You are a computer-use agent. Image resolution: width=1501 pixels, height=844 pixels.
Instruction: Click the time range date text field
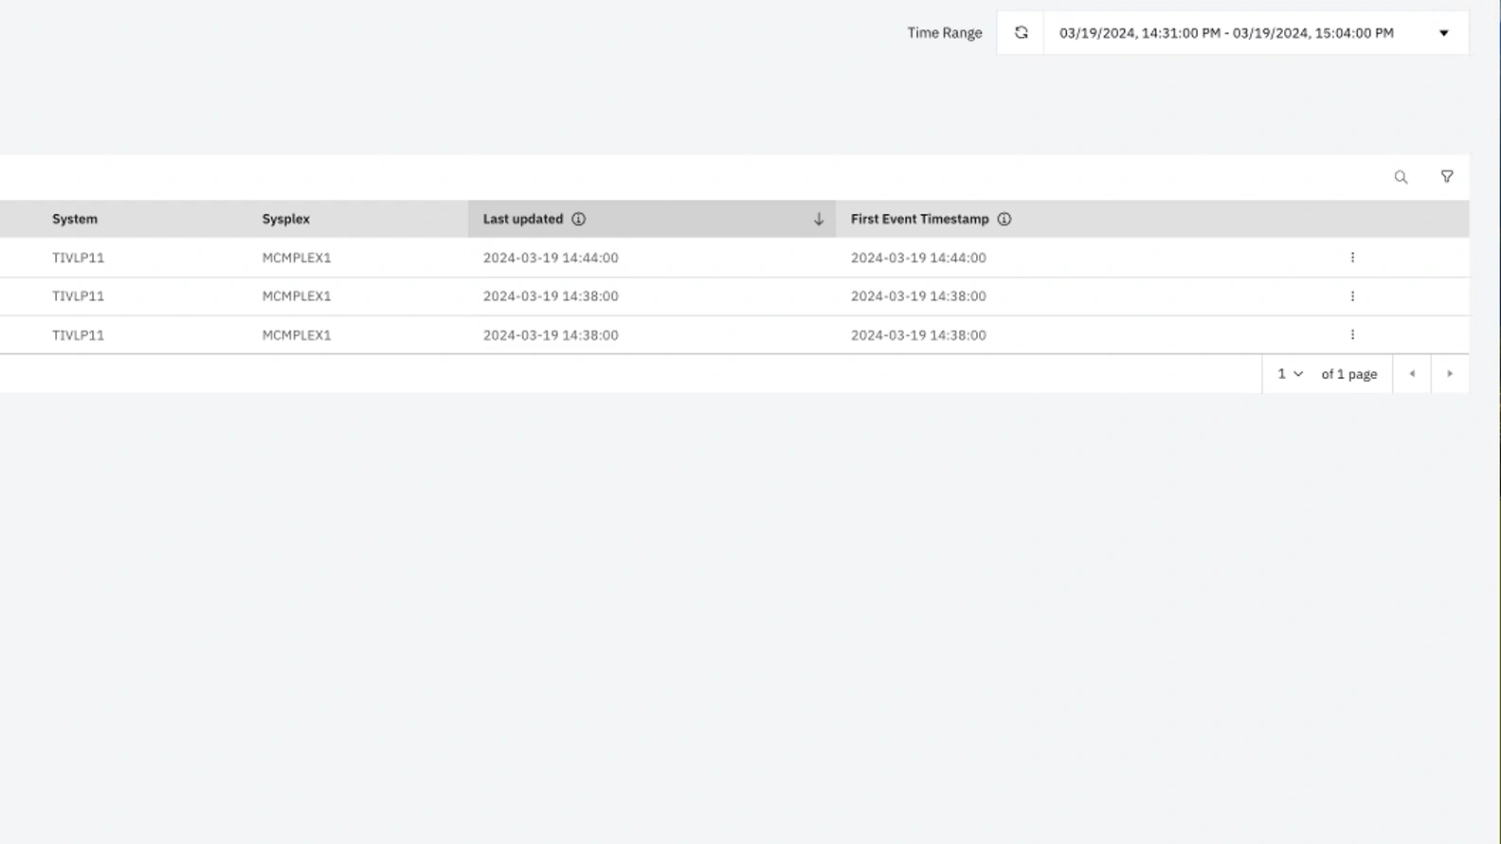pyautogui.click(x=1226, y=33)
